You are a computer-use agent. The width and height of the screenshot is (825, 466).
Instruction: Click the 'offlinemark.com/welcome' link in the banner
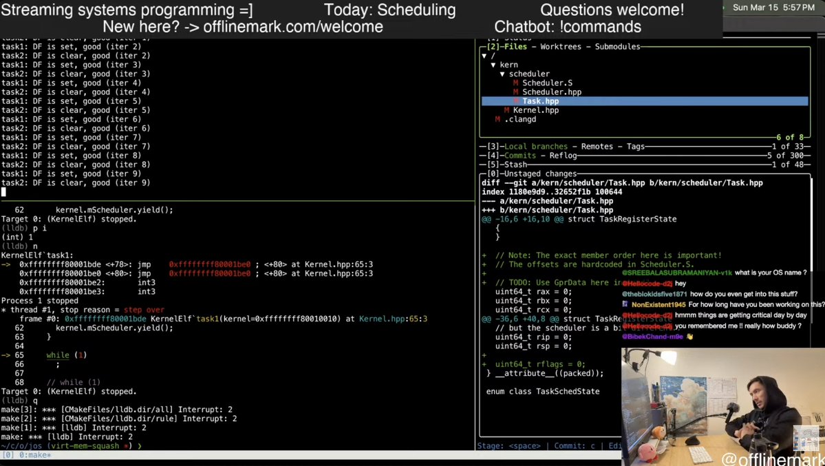[x=293, y=26]
